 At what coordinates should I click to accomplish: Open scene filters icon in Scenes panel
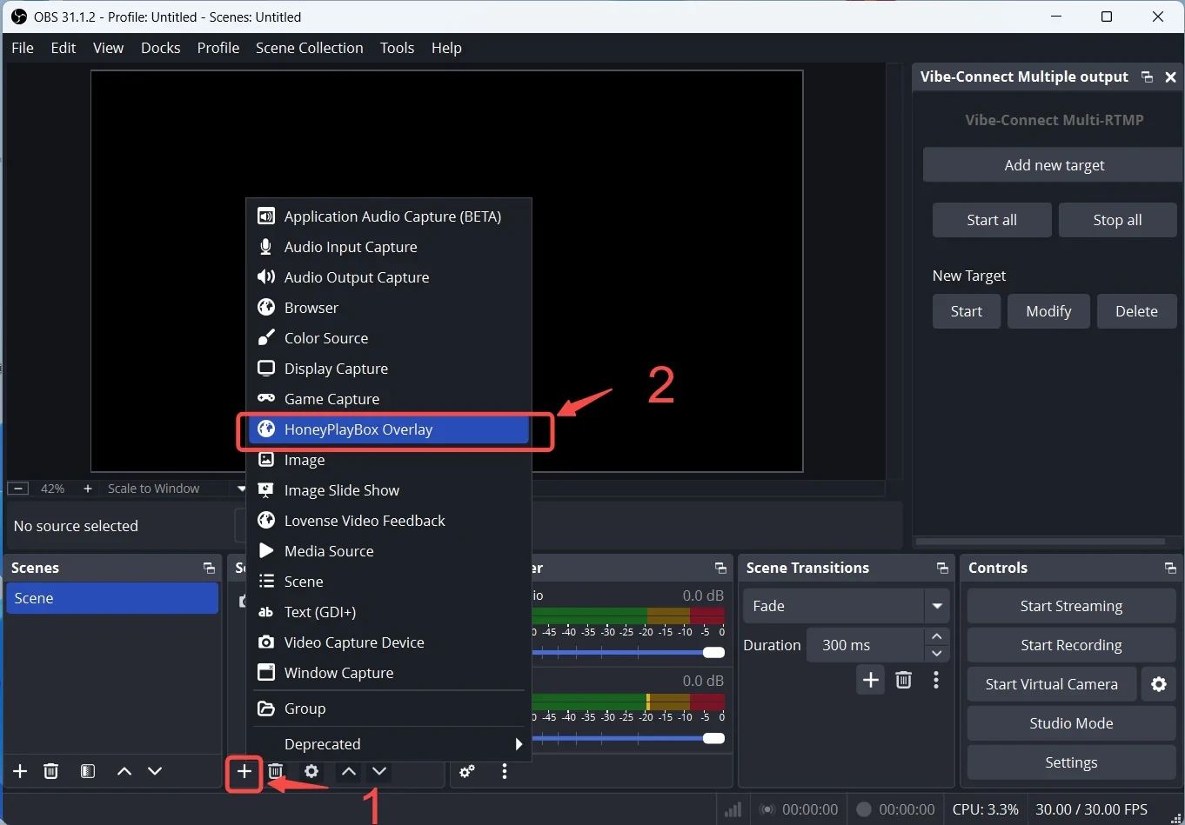88,771
